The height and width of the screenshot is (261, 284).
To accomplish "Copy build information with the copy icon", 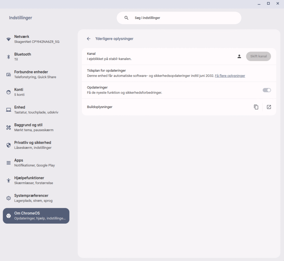I will 256,107.
